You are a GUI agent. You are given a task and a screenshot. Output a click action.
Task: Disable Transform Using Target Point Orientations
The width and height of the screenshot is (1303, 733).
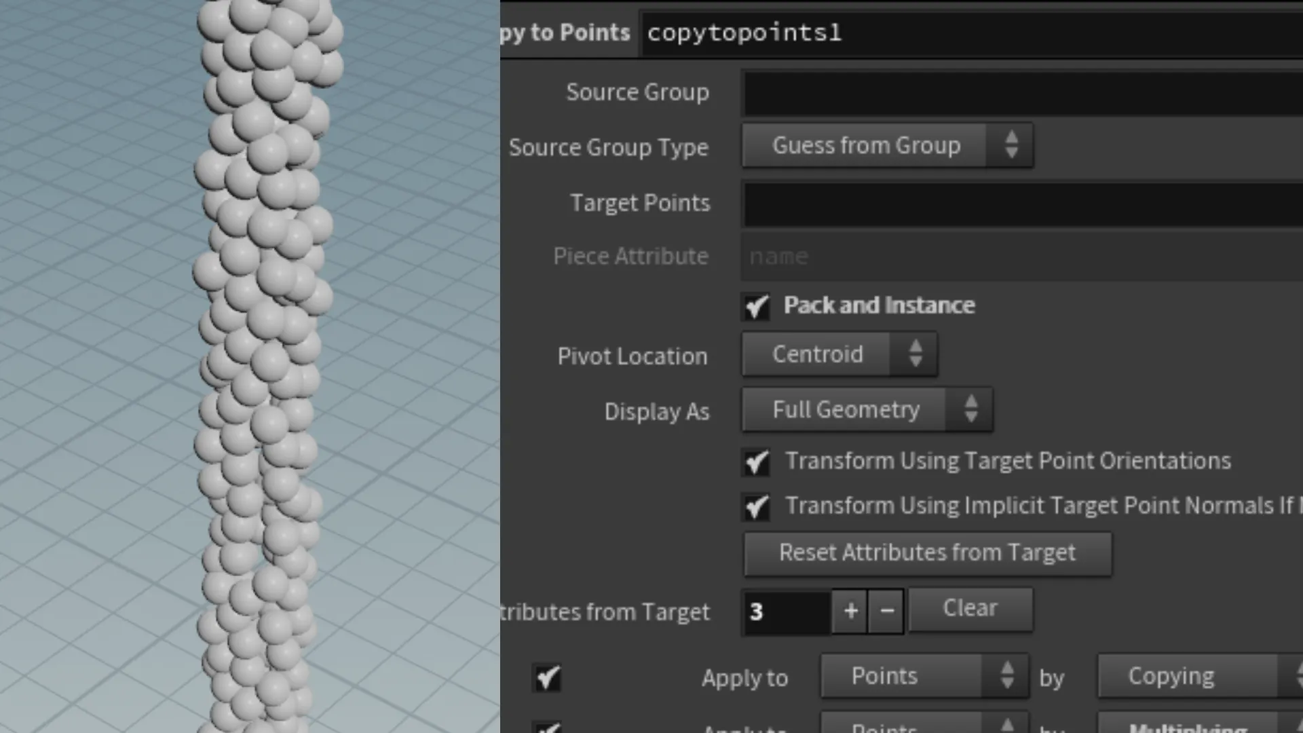755,462
